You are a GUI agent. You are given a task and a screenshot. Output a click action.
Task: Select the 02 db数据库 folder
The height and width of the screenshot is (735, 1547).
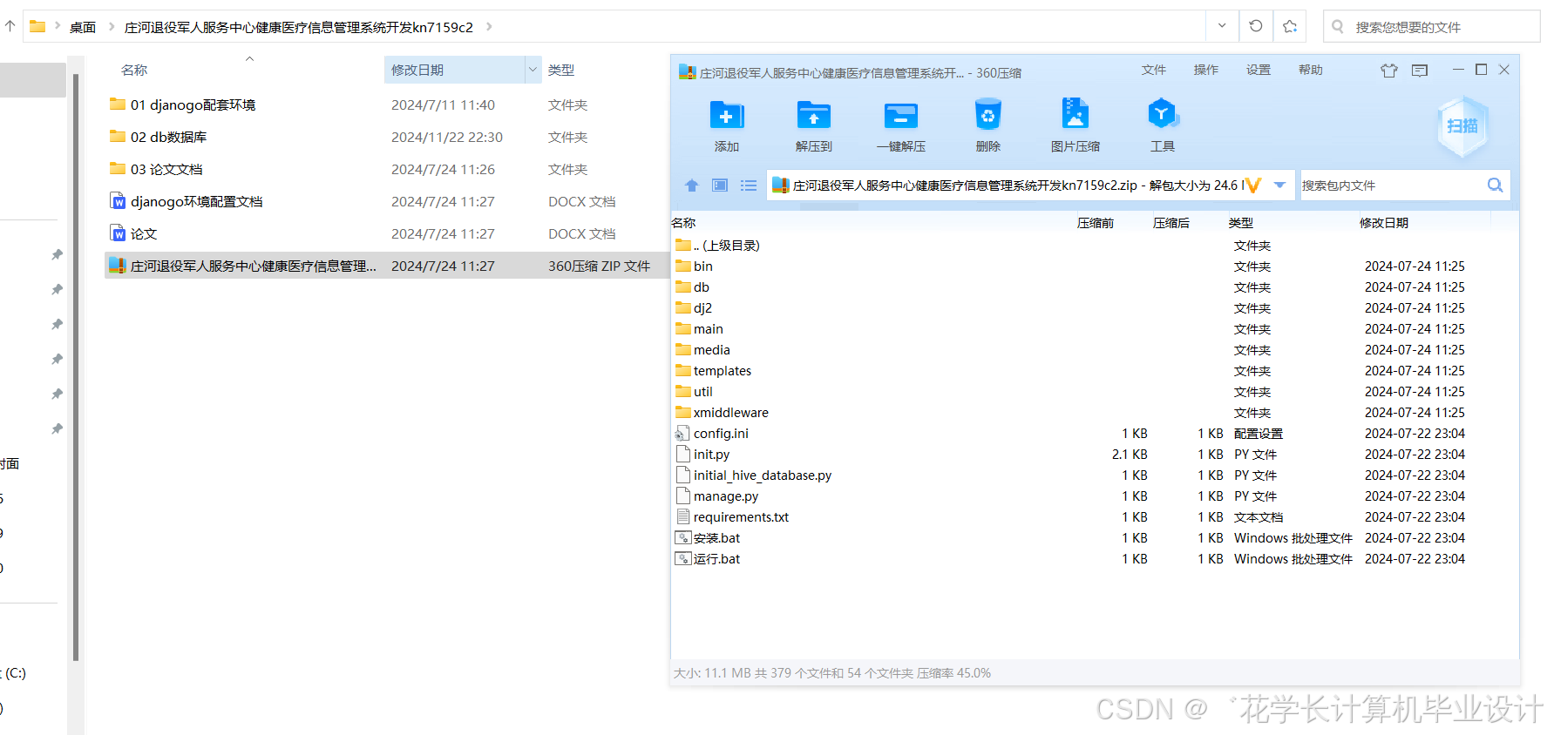click(x=168, y=137)
